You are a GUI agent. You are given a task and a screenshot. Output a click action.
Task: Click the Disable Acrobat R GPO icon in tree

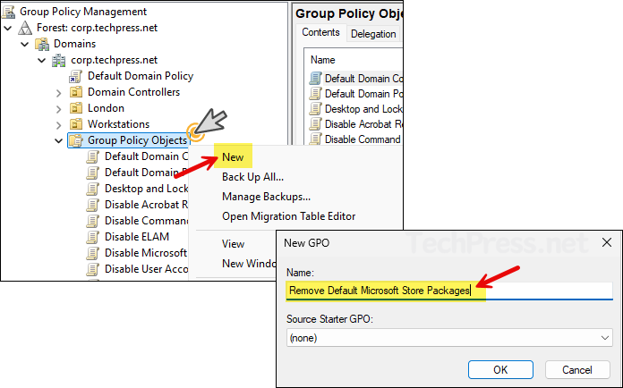(92, 205)
